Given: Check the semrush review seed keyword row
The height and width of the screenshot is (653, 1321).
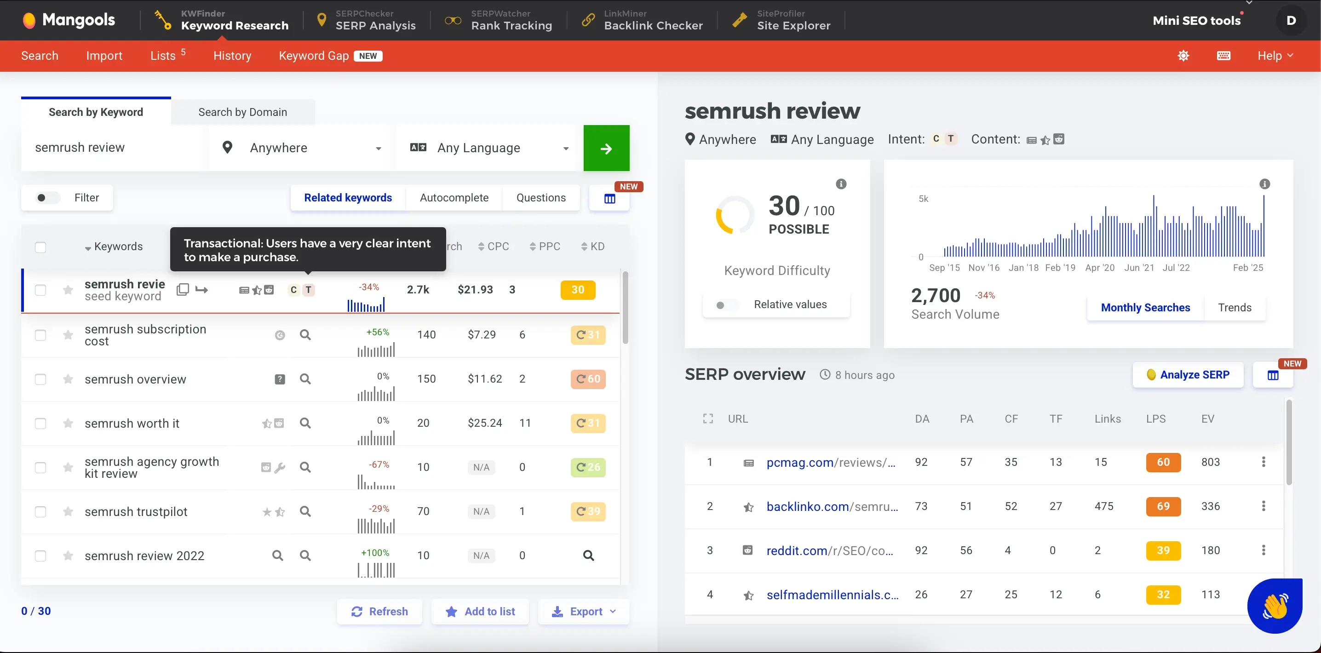Looking at the screenshot, I should 40,290.
